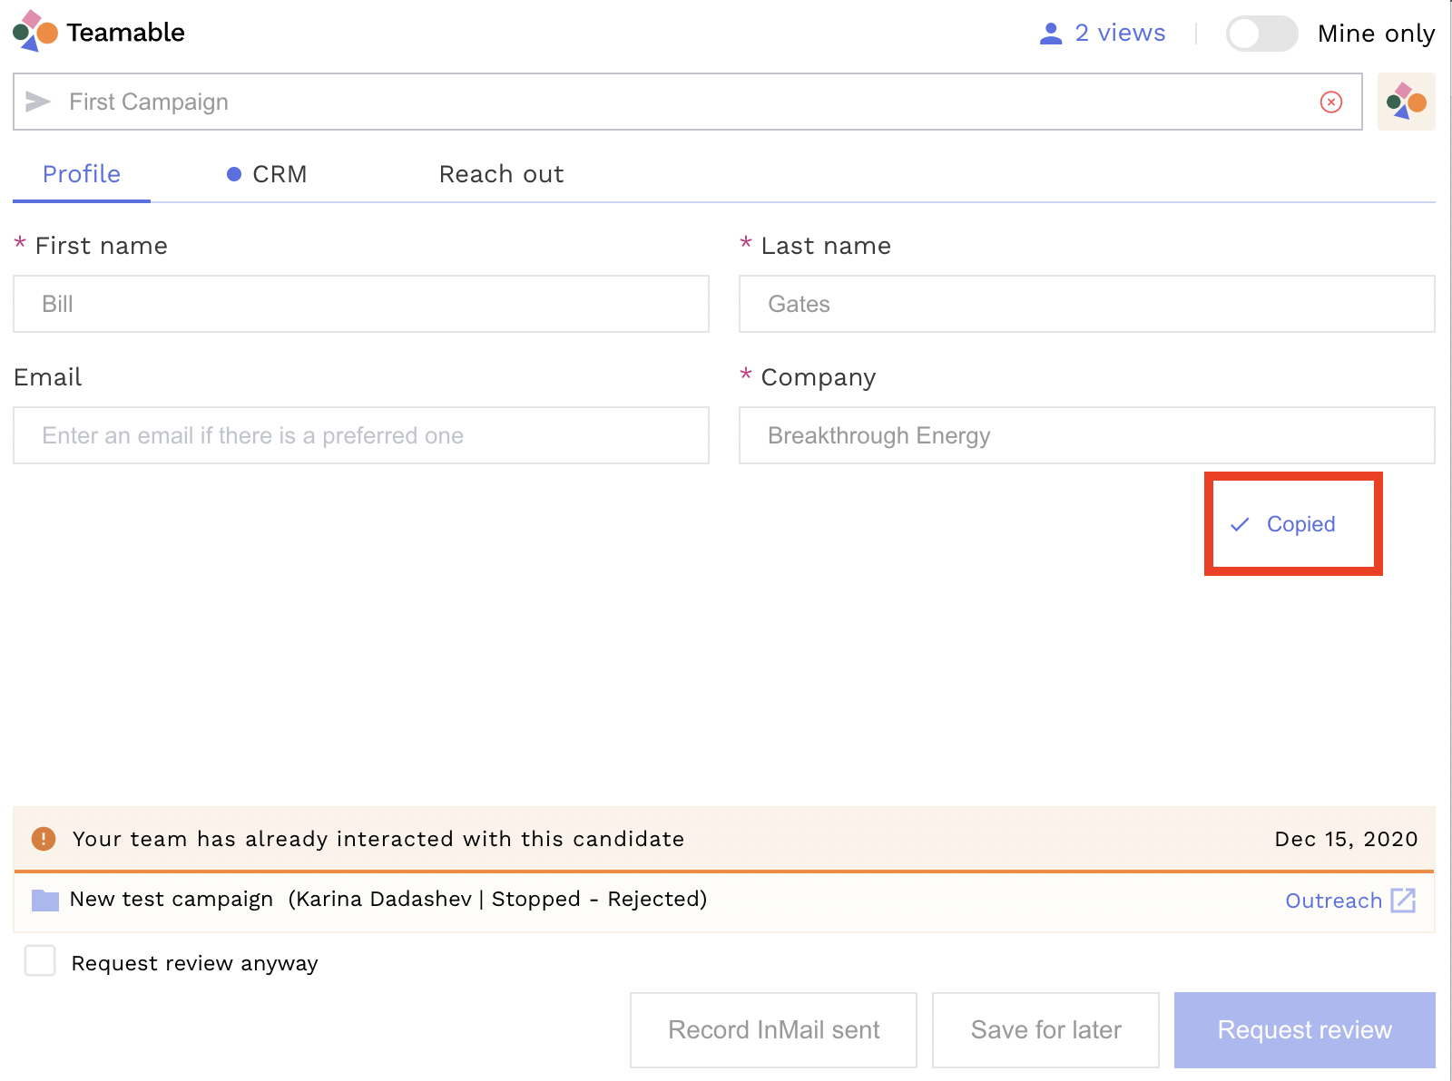Open the Reach out tab
The image size is (1452, 1081).
point(501,174)
